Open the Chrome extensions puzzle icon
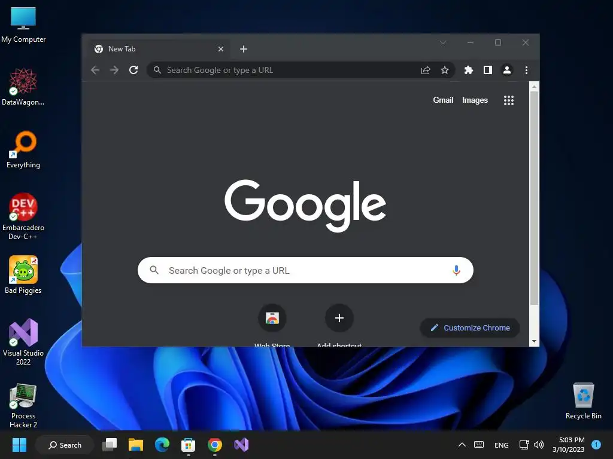Image resolution: width=613 pixels, height=459 pixels. [468, 71]
